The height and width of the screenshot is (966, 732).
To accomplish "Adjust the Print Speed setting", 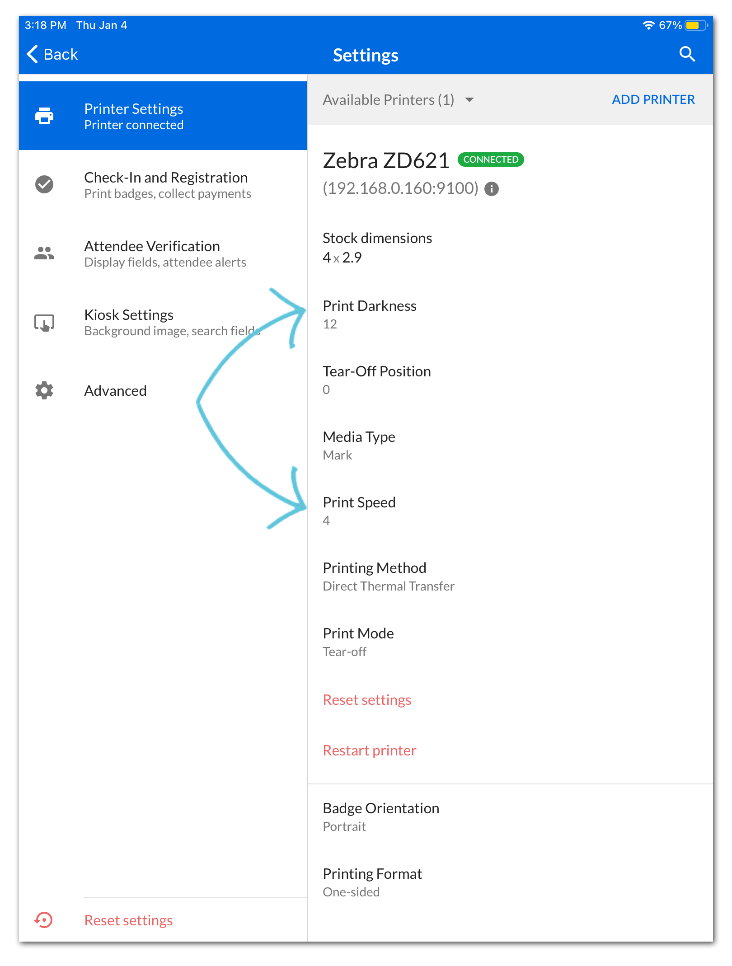I will [x=511, y=511].
